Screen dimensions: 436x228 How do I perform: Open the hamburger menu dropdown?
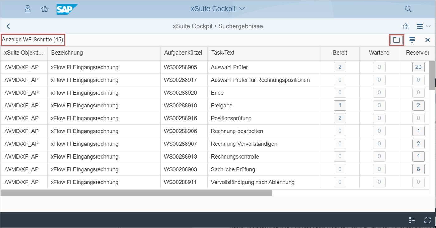pyautogui.click(x=423, y=26)
